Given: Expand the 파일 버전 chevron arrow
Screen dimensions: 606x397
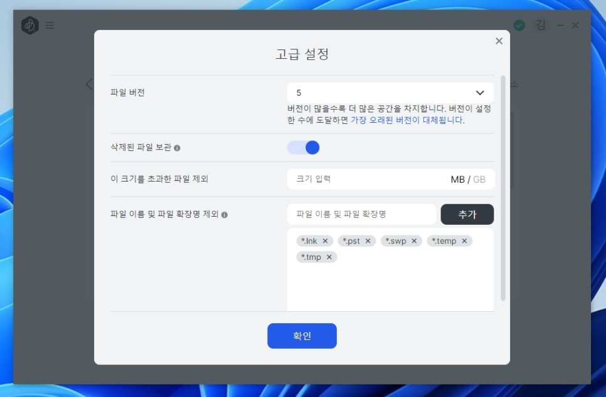Looking at the screenshot, I should coord(480,93).
